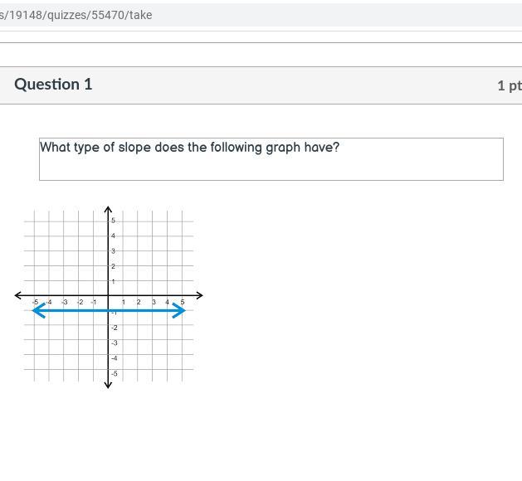Click the 2 label on the positive x-axis
The height and width of the screenshot is (481, 522).
click(x=139, y=302)
